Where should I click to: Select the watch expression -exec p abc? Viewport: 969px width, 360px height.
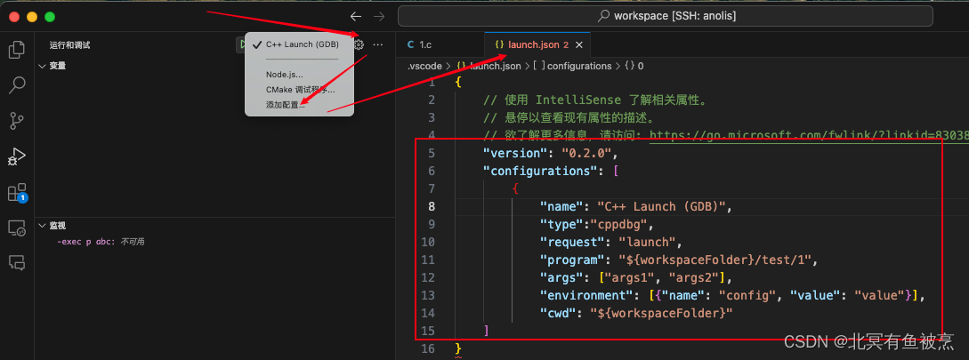(86, 242)
